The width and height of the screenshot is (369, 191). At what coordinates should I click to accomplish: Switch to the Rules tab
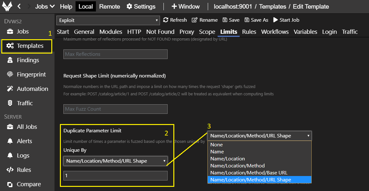click(249, 32)
